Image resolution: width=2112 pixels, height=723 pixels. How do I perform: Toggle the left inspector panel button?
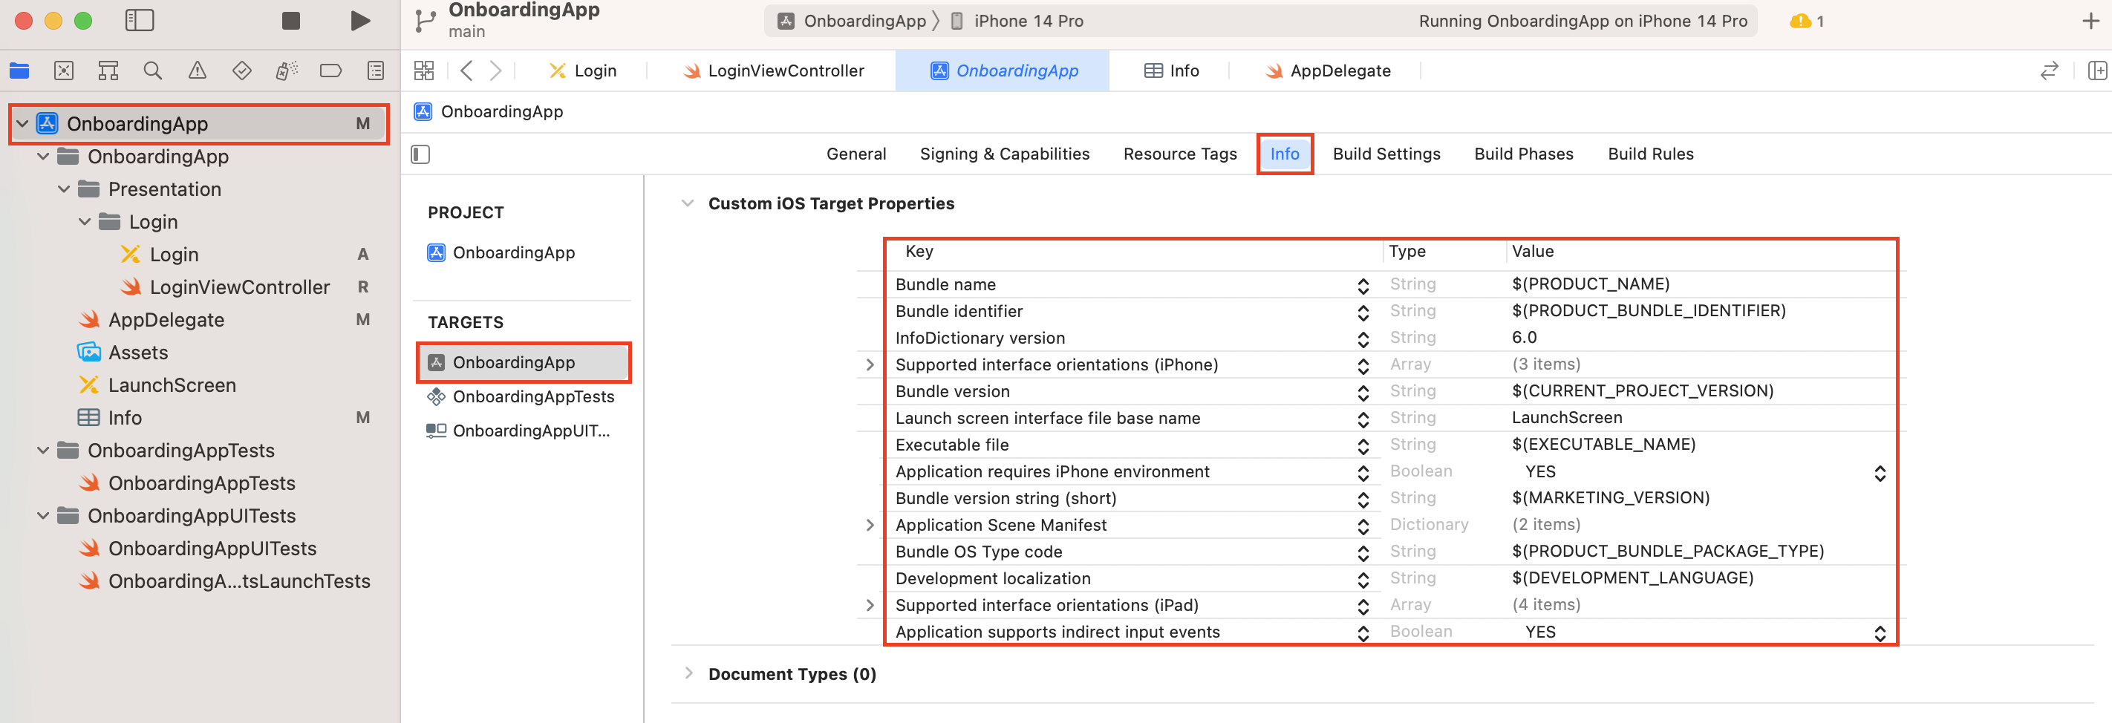coord(420,154)
